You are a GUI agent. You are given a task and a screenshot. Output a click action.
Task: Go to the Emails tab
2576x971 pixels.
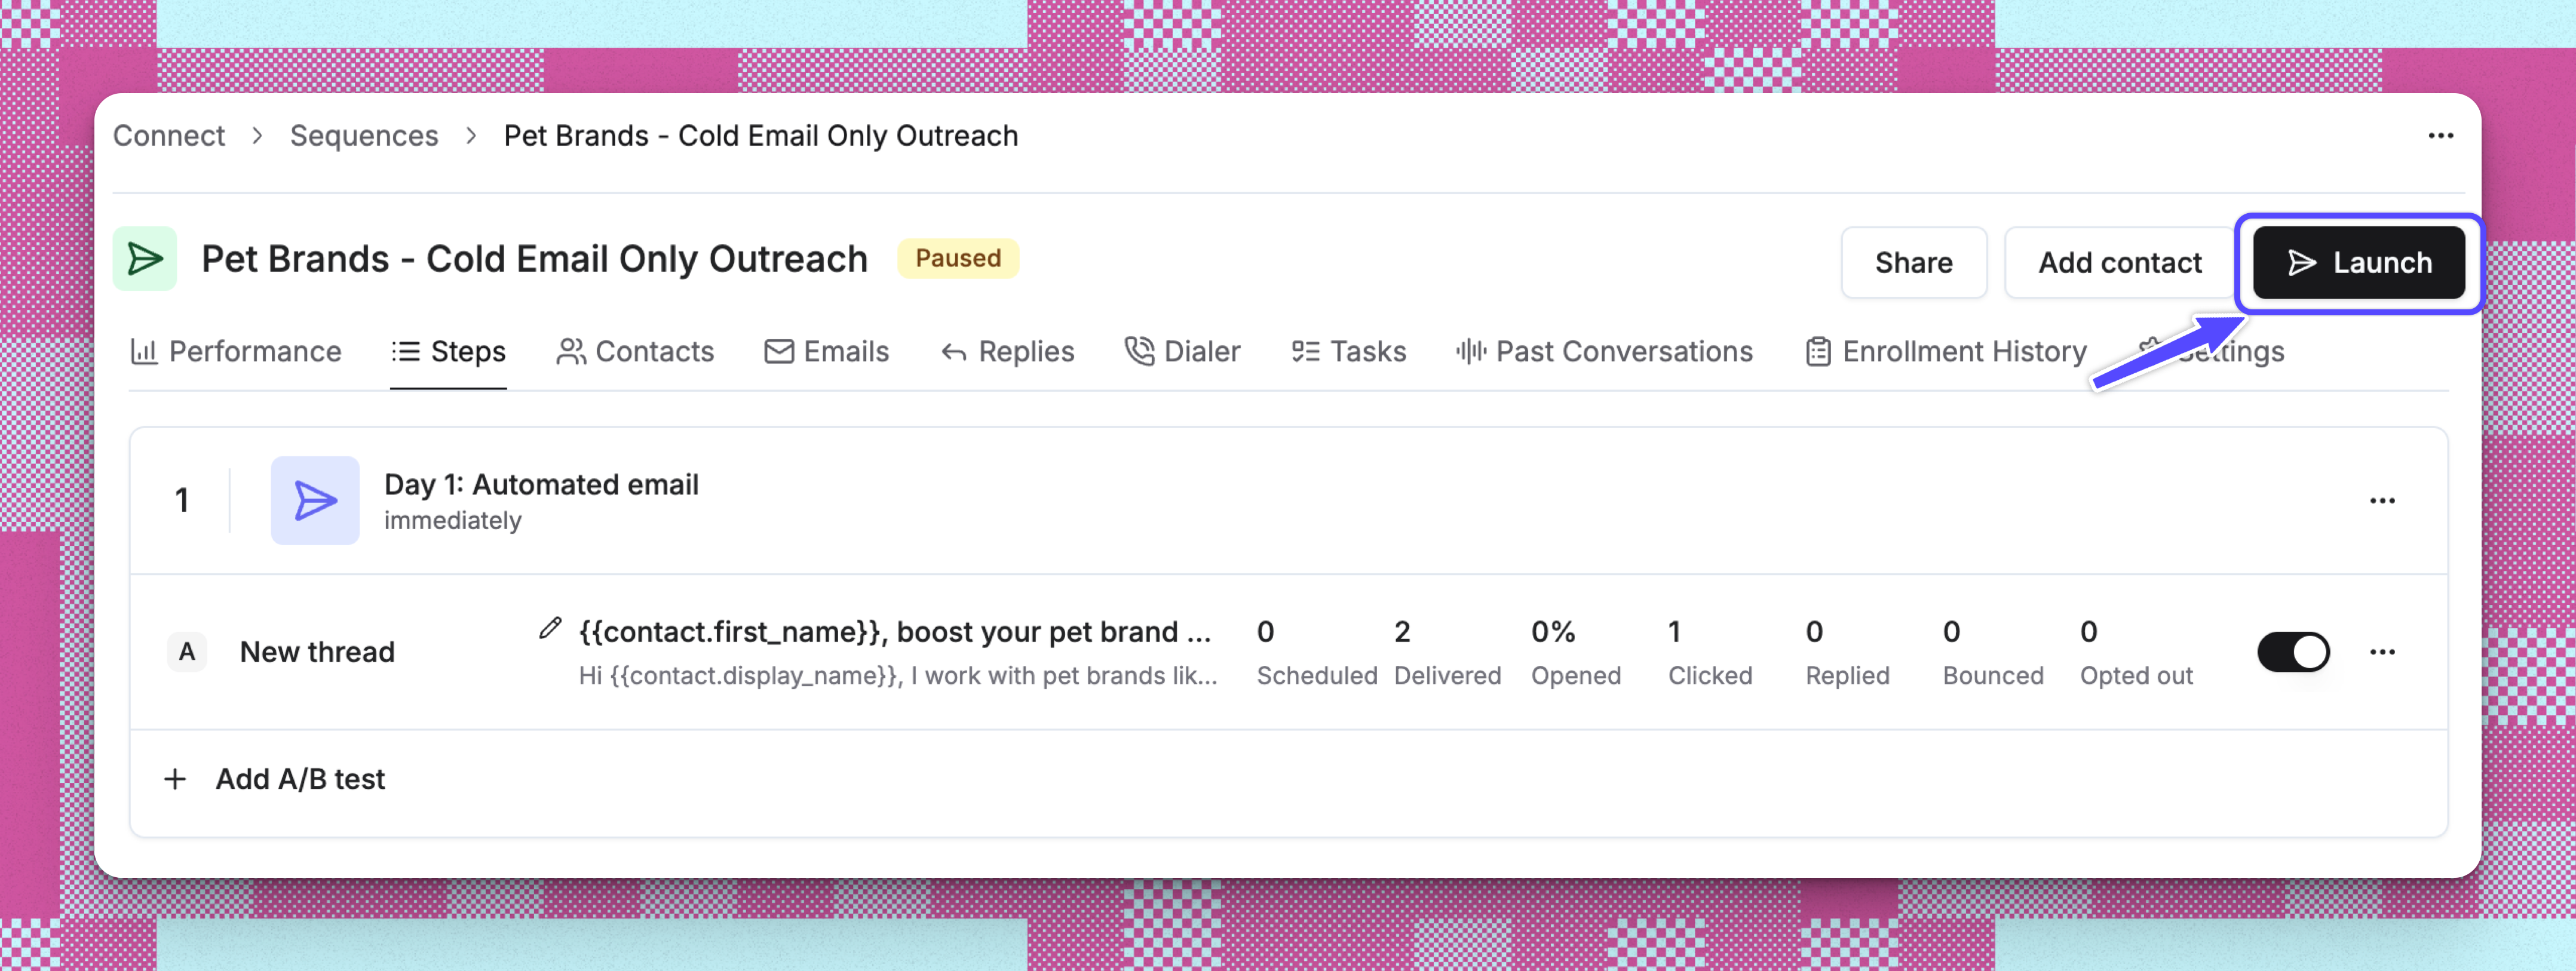pyautogui.click(x=827, y=352)
